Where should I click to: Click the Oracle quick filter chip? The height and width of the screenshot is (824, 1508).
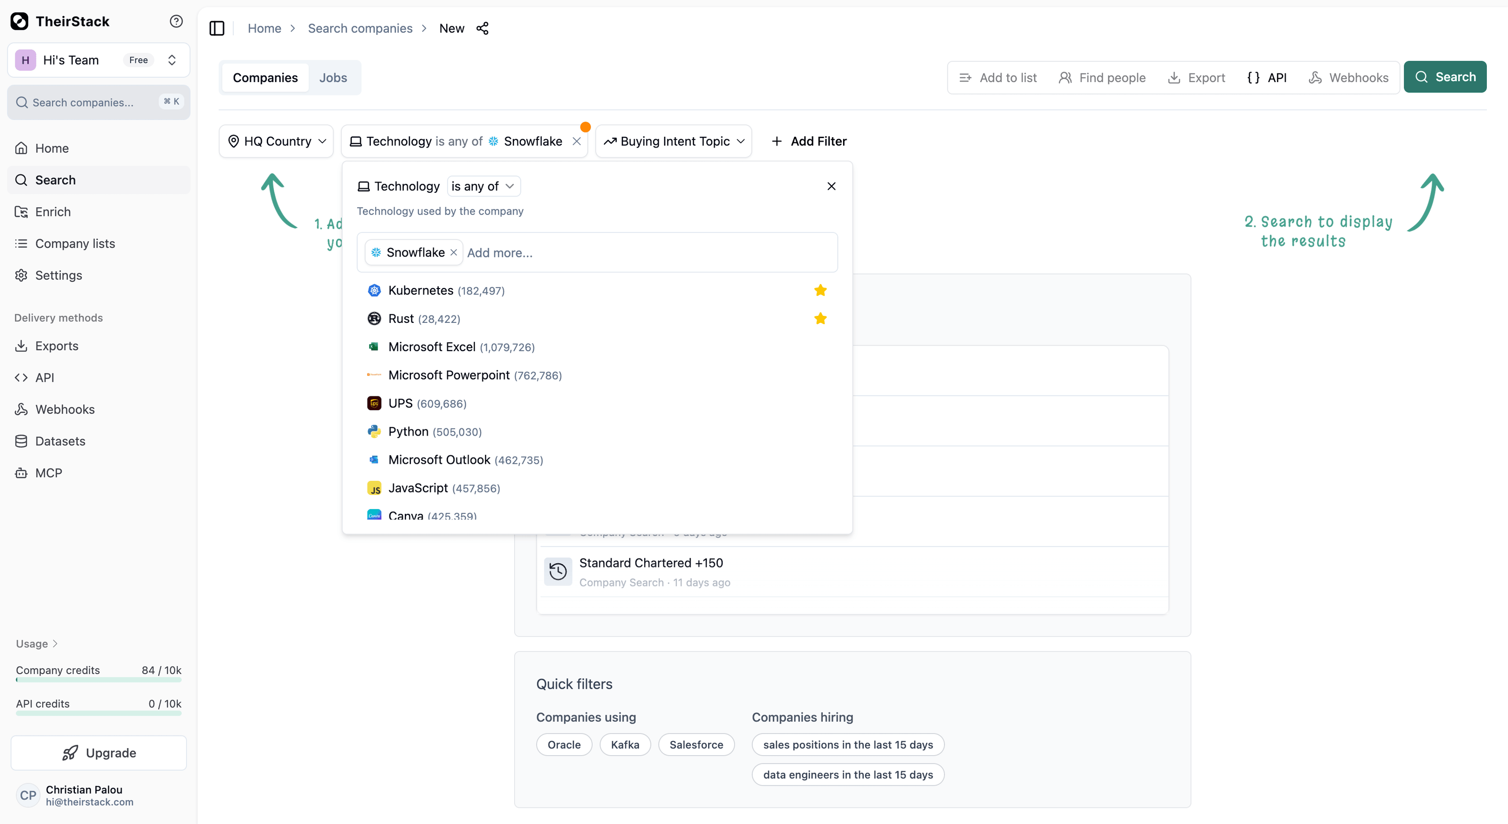point(564,744)
